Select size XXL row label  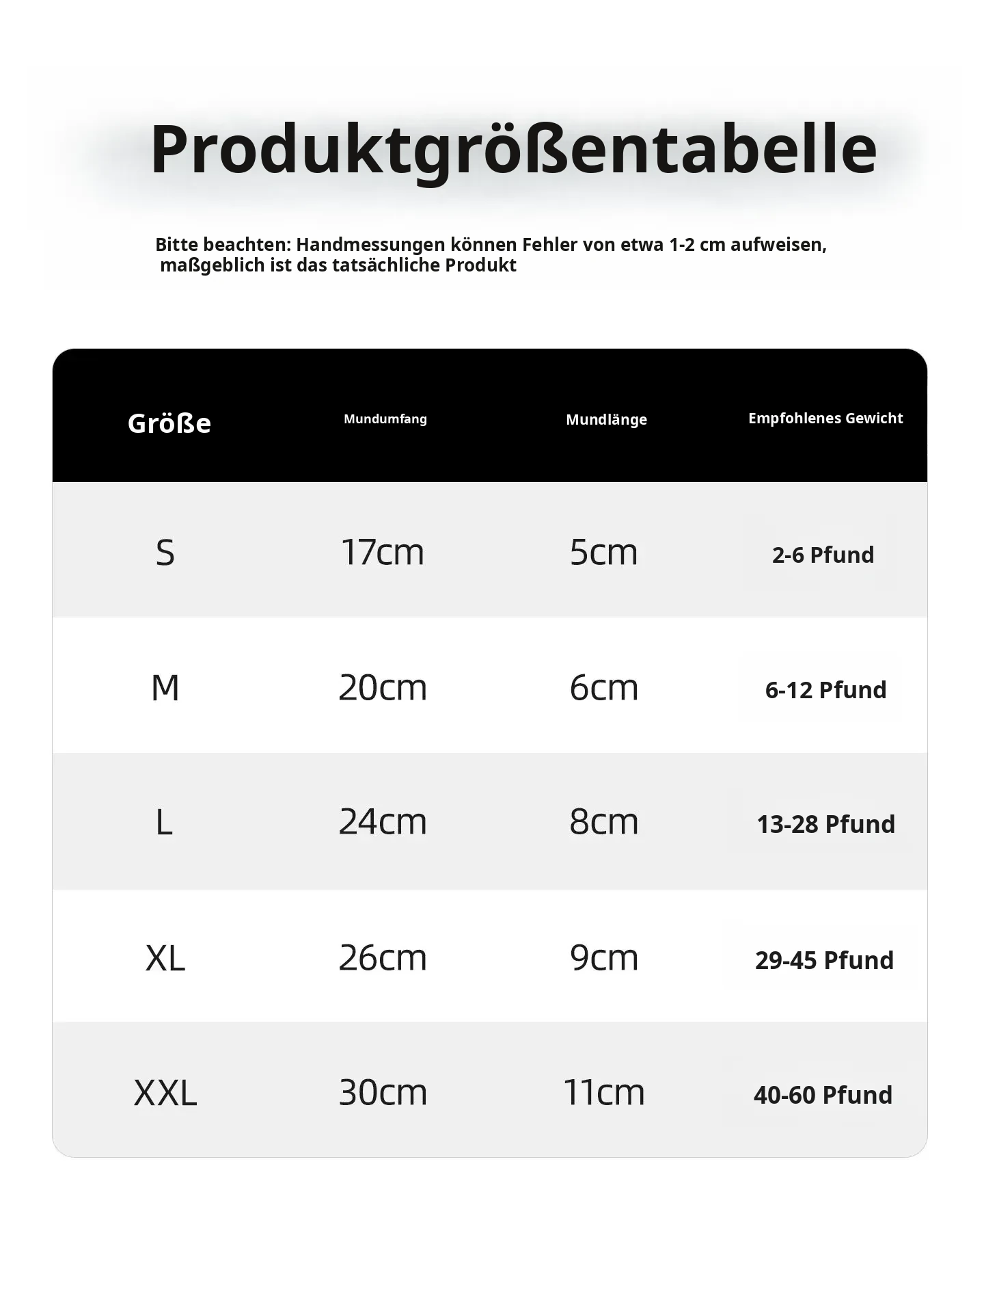(165, 1092)
